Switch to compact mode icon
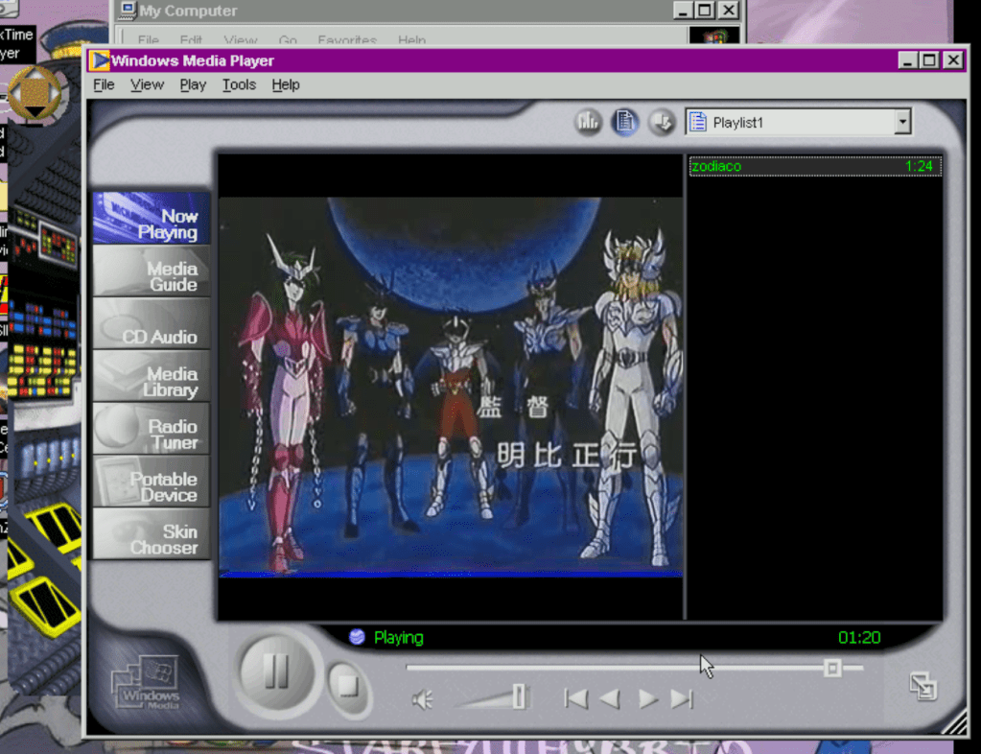The height and width of the screenshot is (754, 981). pyautogui.click(x=923, y=685)
